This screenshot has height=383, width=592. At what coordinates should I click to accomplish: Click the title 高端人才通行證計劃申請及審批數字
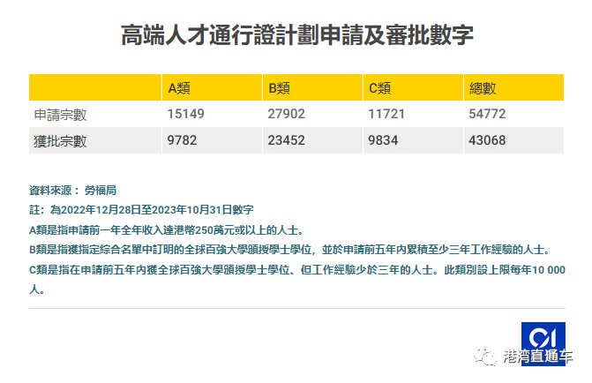(296, 35)
